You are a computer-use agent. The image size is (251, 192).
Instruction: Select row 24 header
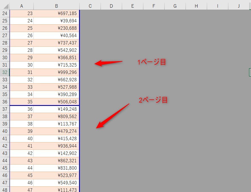[5, 13]
